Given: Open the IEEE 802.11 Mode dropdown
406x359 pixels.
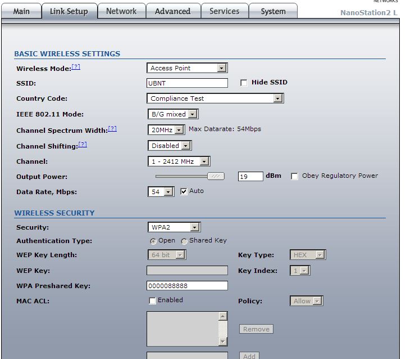Looking at the screenshot, I should [x=173, y=114].
